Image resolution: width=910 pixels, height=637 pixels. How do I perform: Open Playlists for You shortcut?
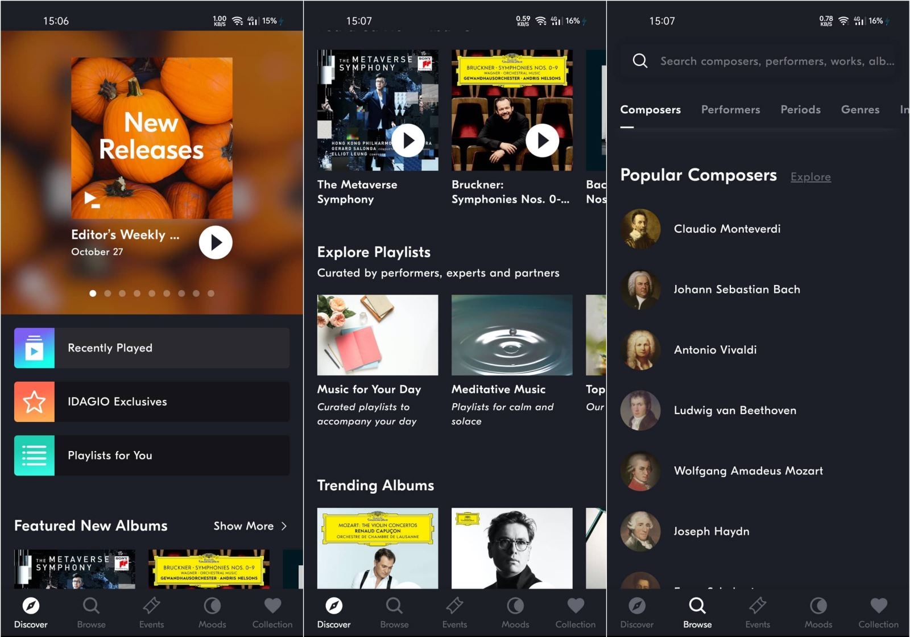(152, 456)
